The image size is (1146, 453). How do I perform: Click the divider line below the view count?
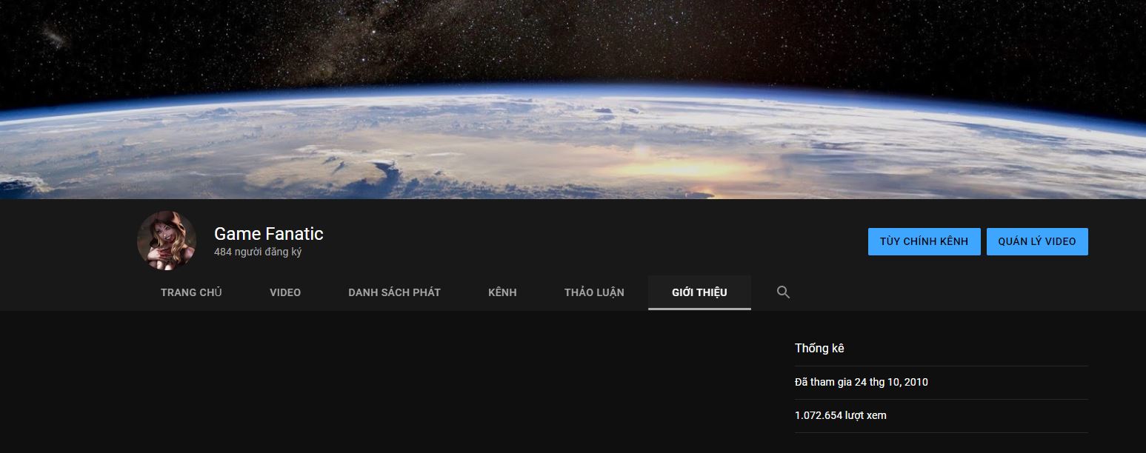point(942,432)
